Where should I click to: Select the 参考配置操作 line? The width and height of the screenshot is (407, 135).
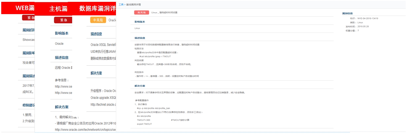pos(142,100)
